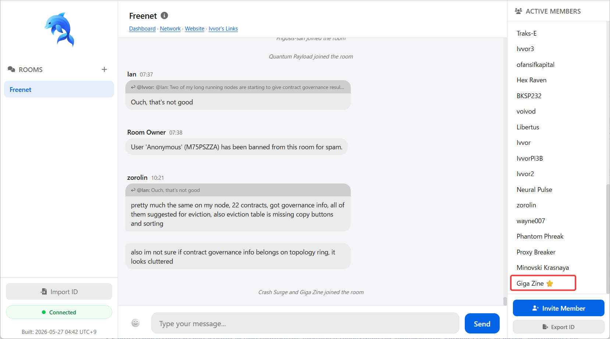Open the Network link
The width and height of the screenshot is (610, 339).
coord(170,29)
